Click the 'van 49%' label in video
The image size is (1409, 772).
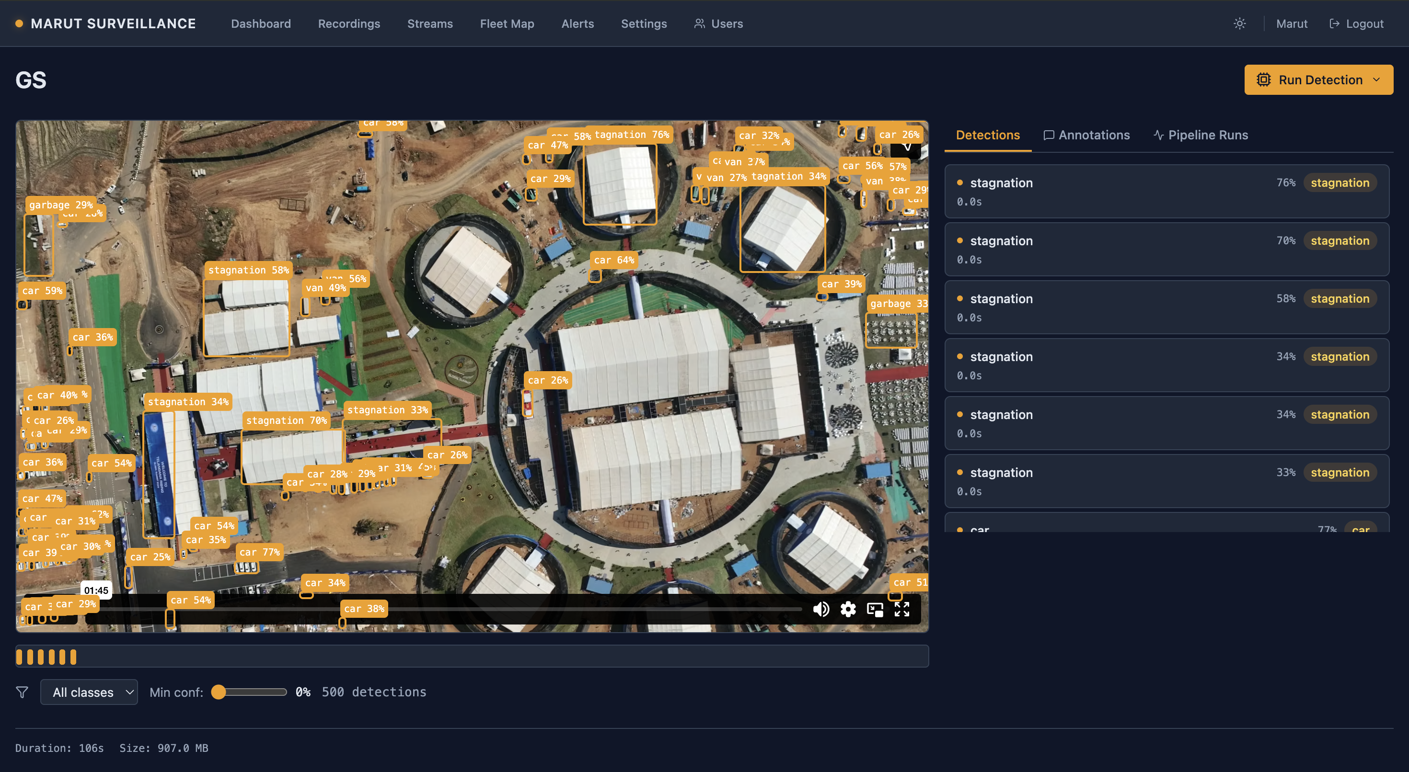click(325, 288)
